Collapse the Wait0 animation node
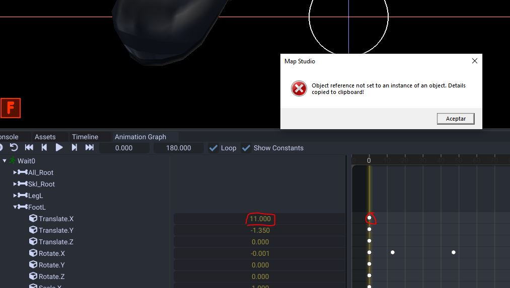 coord(5,161)
